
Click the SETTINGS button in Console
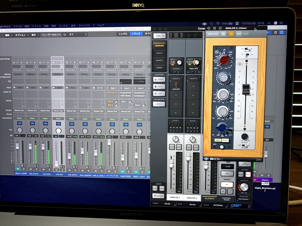coord(159,196)
